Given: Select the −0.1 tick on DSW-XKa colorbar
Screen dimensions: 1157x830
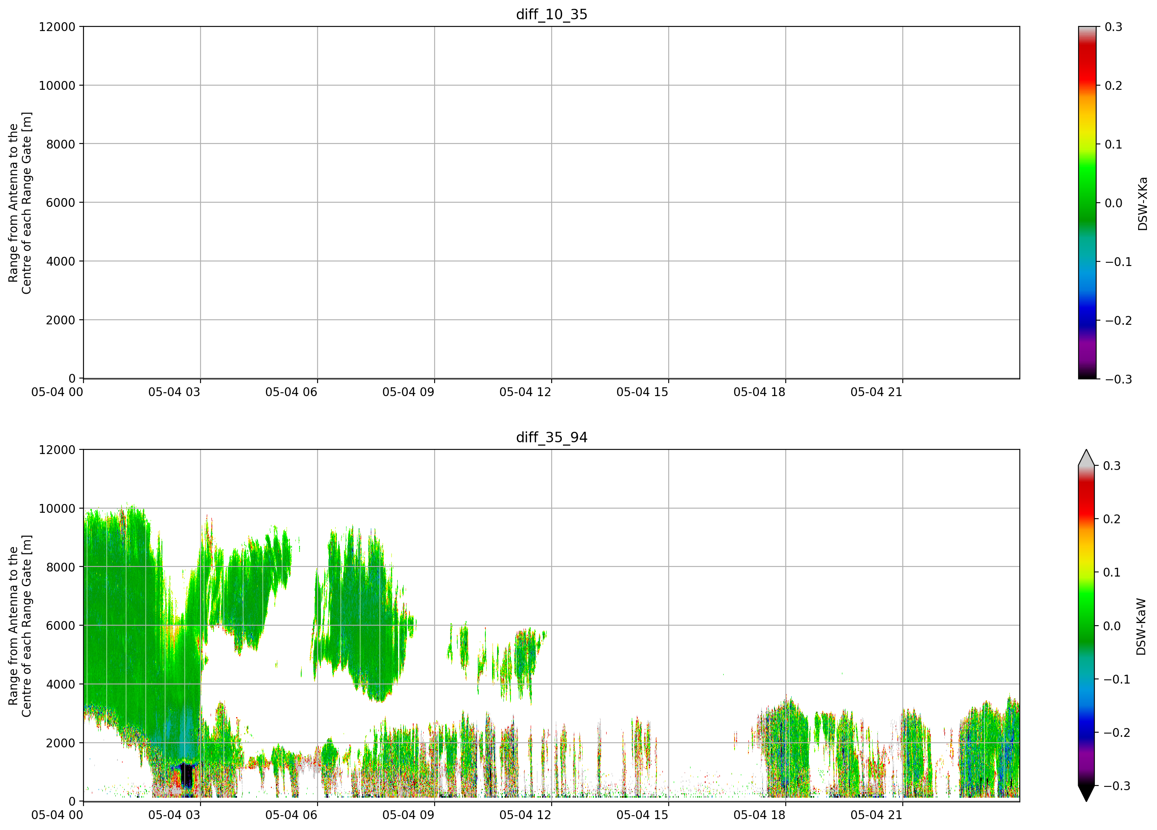Looking at the screenshot, I should click(1118, 262).
